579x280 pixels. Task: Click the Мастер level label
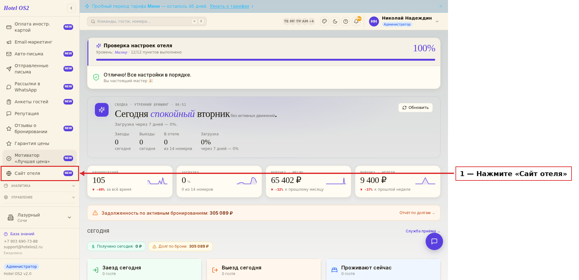tap(121, 52)
